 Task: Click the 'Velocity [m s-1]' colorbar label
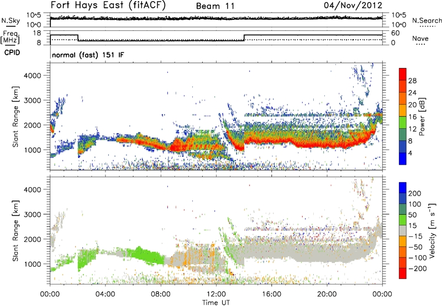point(432,230)
